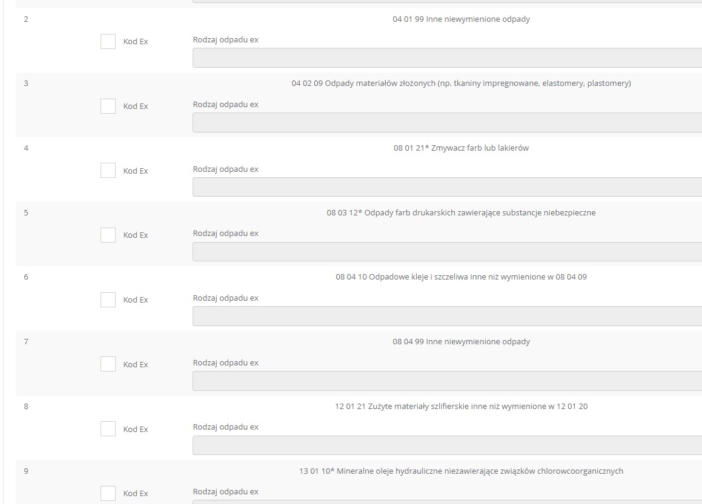This screenshot has width=702, height=504.
Task: Click Rodzaj odpadu ex input for 08 01 21*
Action: pos(447,187)
